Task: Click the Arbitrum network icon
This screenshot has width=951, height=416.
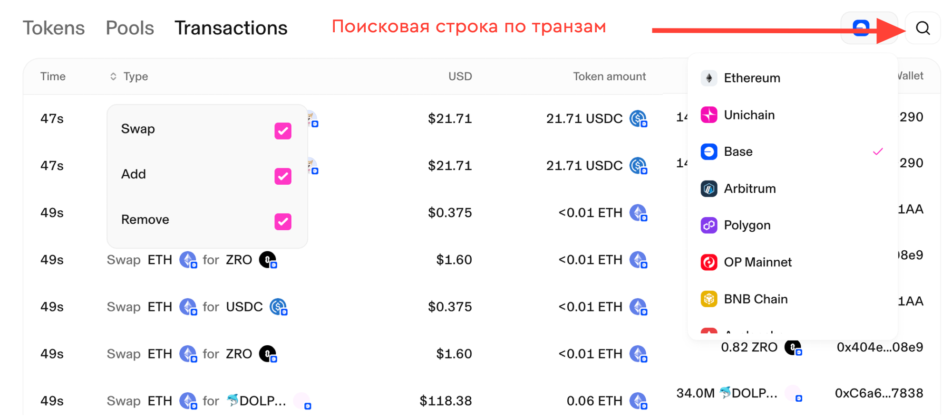Action: (x=708, y=189)
